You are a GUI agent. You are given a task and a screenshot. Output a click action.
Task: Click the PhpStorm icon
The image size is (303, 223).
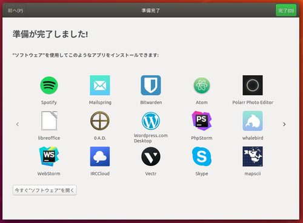[202, 121]
